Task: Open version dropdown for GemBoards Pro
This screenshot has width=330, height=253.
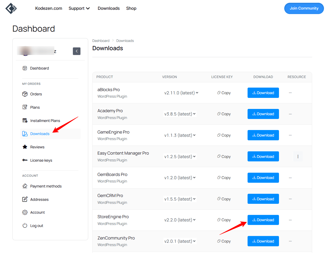Action: [180, 178]
